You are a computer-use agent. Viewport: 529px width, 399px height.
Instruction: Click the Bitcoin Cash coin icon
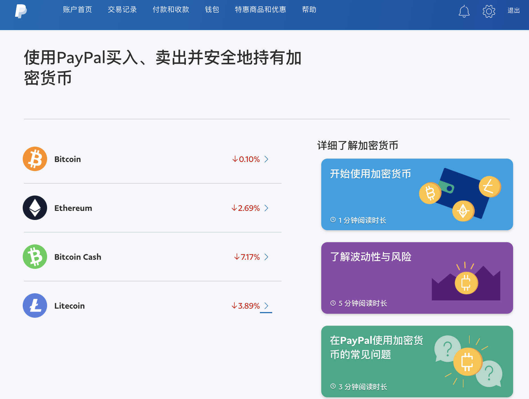(x=35, y=257)
